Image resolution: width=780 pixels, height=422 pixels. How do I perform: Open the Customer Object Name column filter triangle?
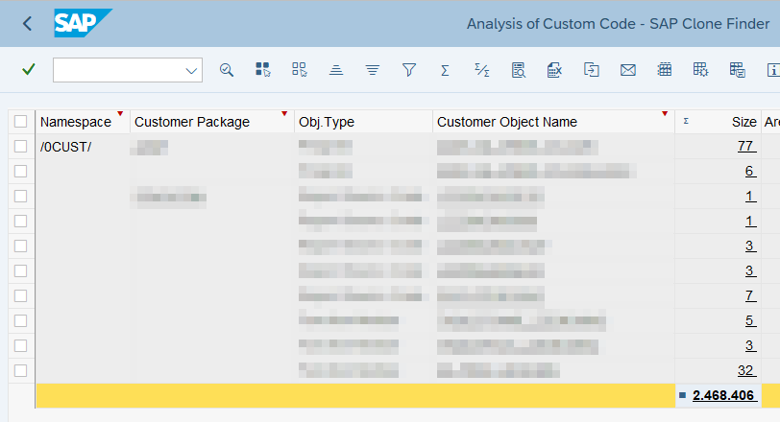click(x=665, y=114)
